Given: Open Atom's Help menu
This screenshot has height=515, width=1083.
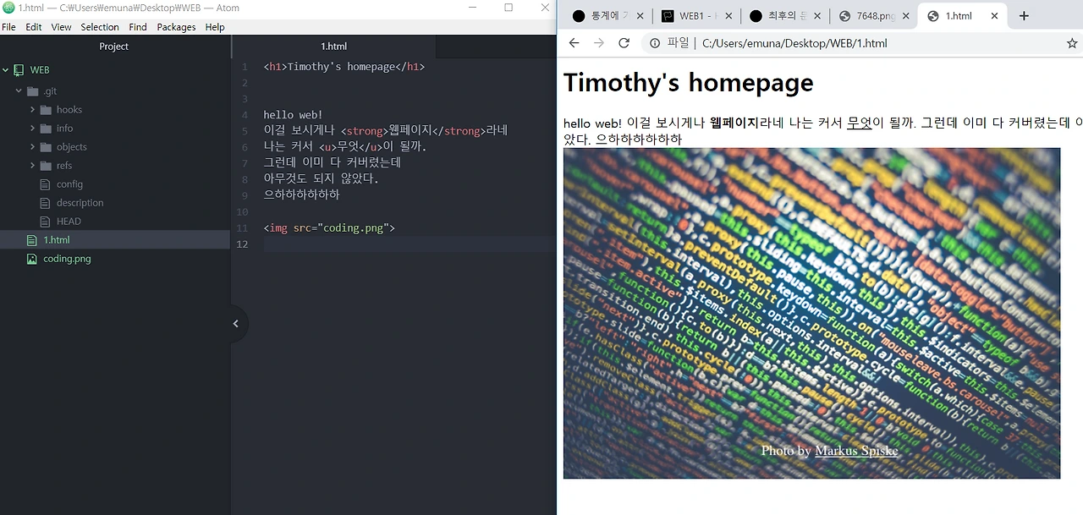Looking at the screenshot, I should (x=215, y=27).
